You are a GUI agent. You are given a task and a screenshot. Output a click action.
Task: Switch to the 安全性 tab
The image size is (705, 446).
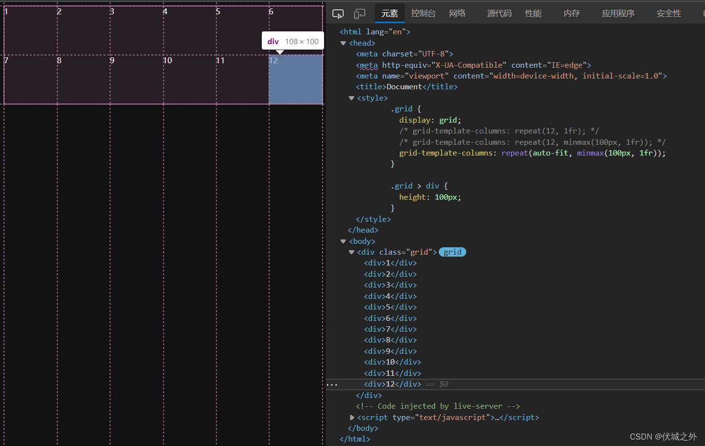(669, 13)
